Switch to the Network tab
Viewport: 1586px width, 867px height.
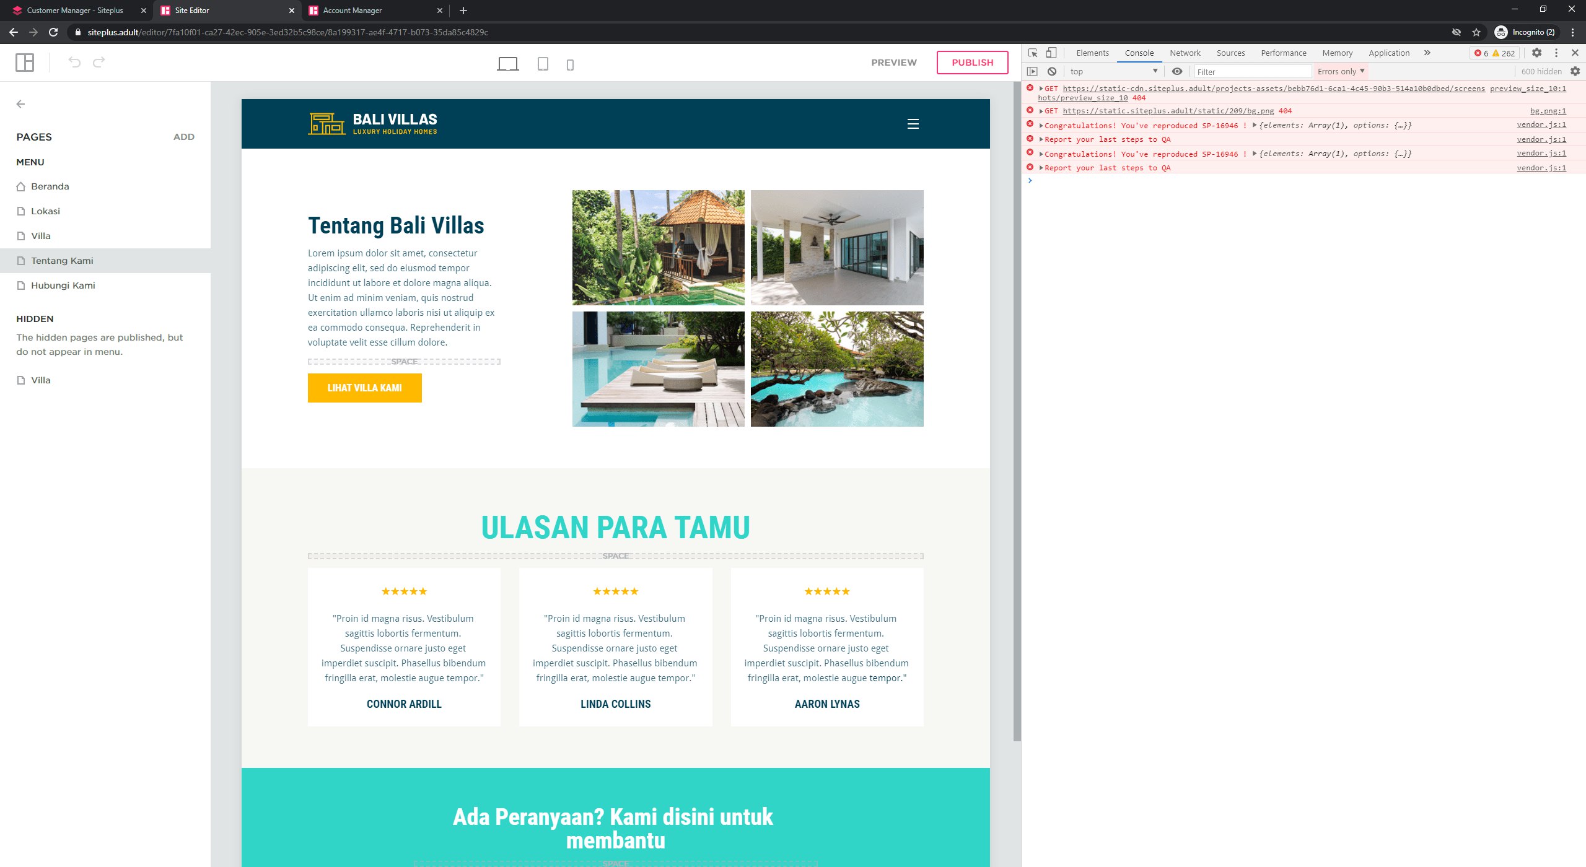tap(1185, 53)
